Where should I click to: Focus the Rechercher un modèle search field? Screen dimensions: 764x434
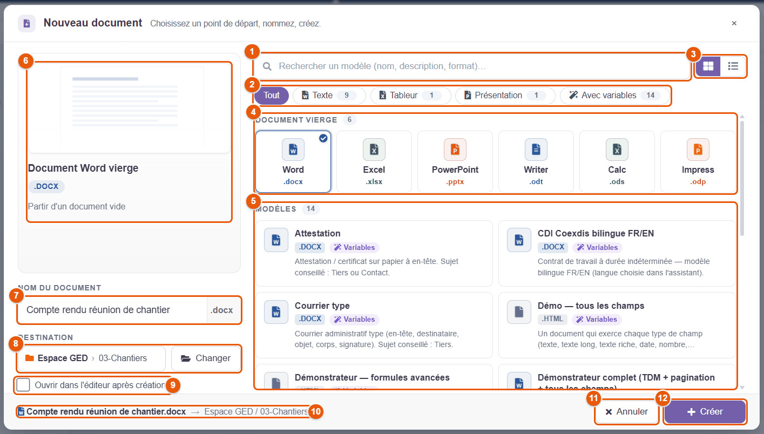[x=472, y=66]
